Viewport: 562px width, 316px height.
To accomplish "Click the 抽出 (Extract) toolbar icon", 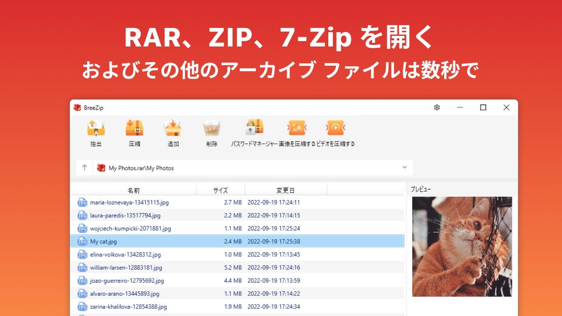I will (96, 128).
